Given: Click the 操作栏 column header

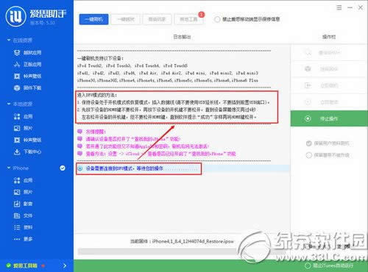Looking at the screenshot, I should click(329, 37).
